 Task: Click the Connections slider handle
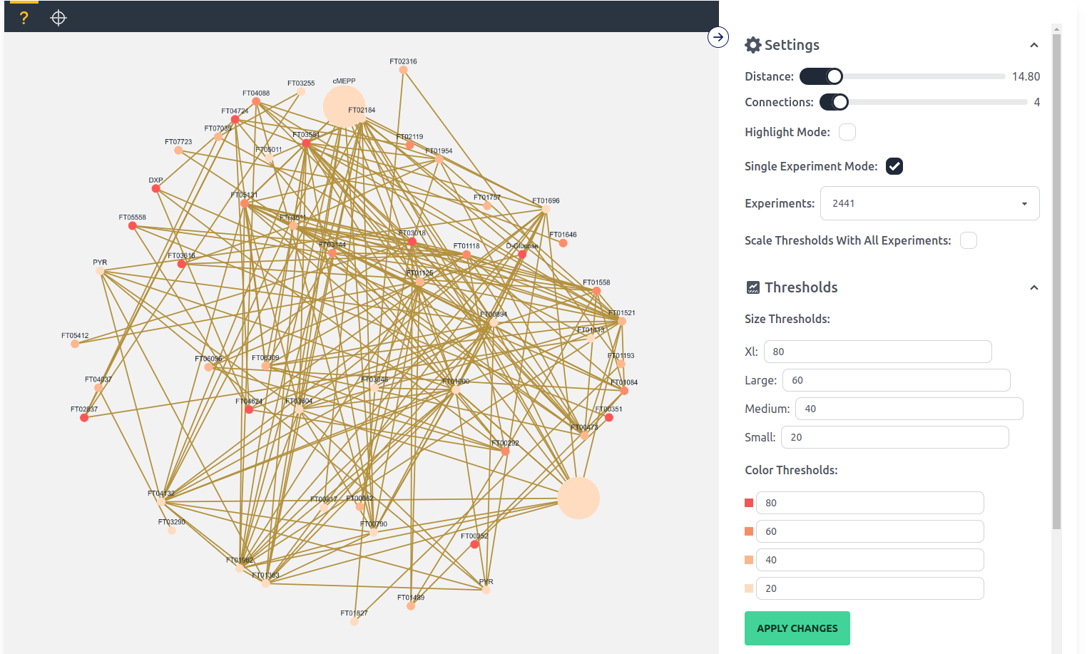click(840, 102)
